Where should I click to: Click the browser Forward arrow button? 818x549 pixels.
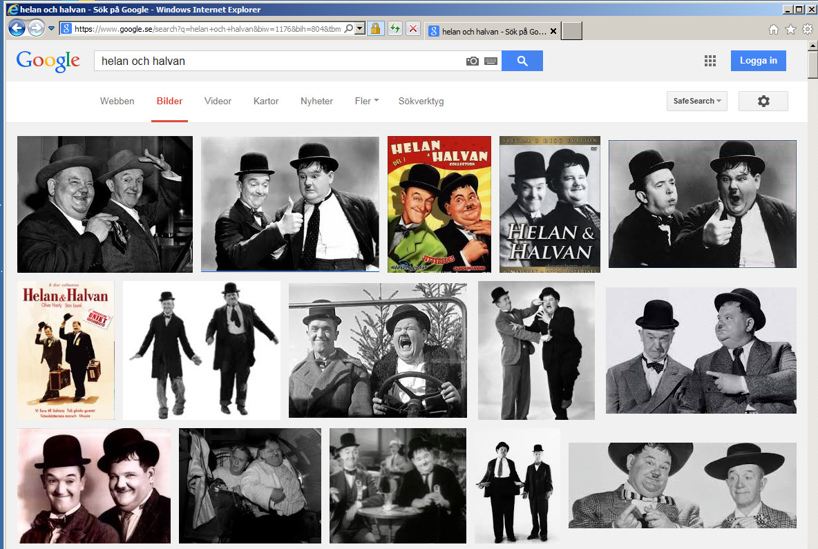click(x=36, y=28)
